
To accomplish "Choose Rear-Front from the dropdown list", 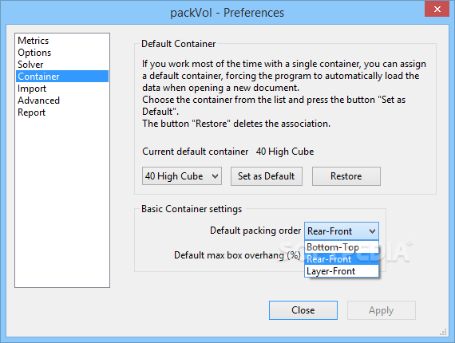I will 342,259.
